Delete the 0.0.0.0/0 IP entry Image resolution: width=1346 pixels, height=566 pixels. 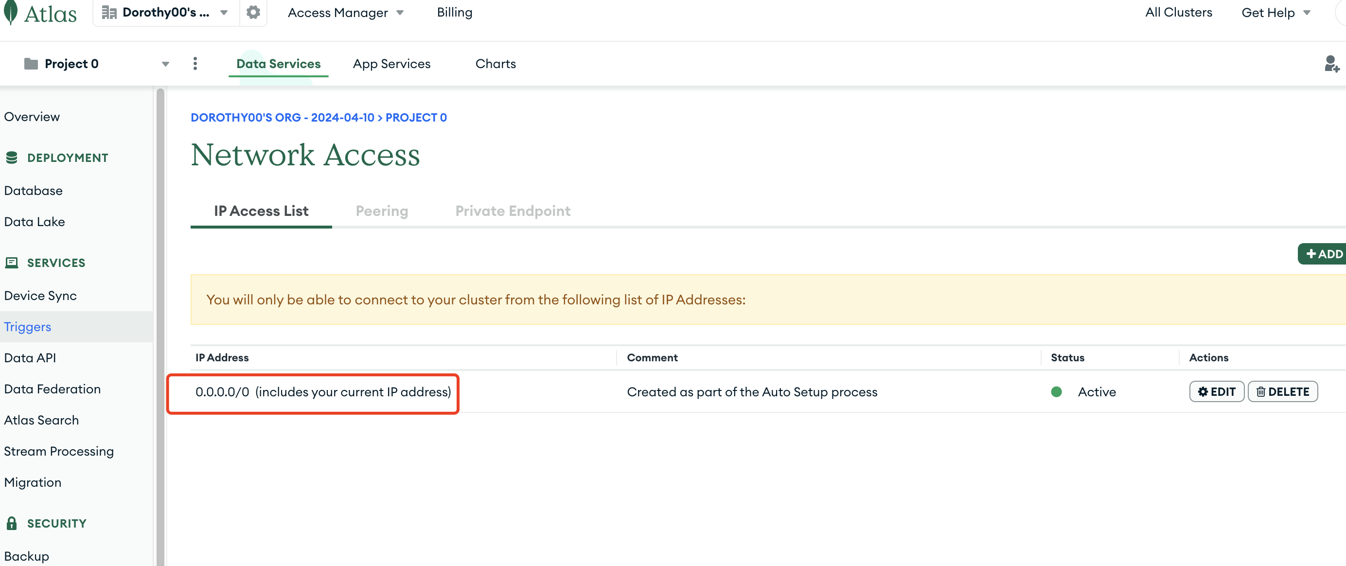pos(1282,391)
